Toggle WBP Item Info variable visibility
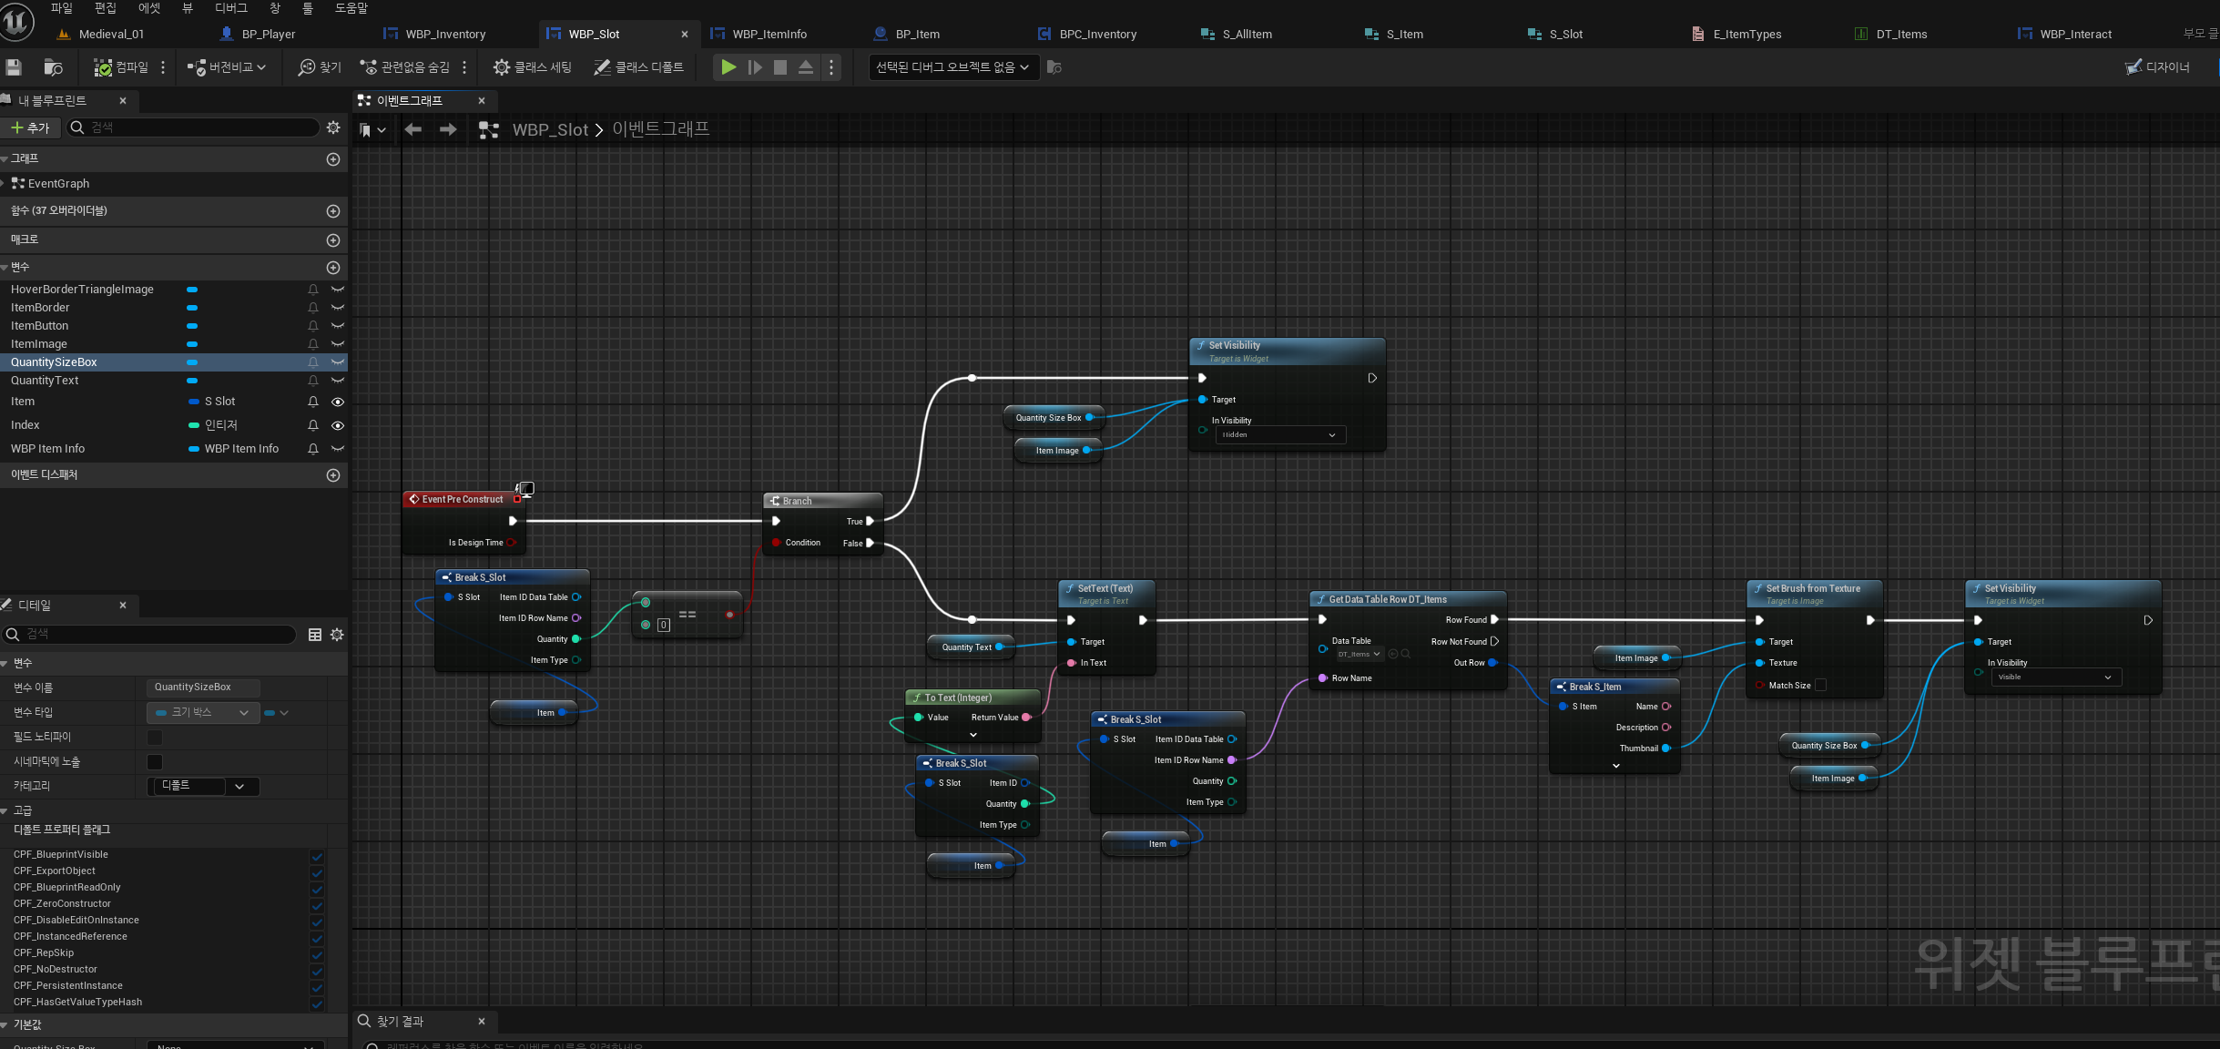Viewport: 2220px width, 1049px height. point(338,449)
